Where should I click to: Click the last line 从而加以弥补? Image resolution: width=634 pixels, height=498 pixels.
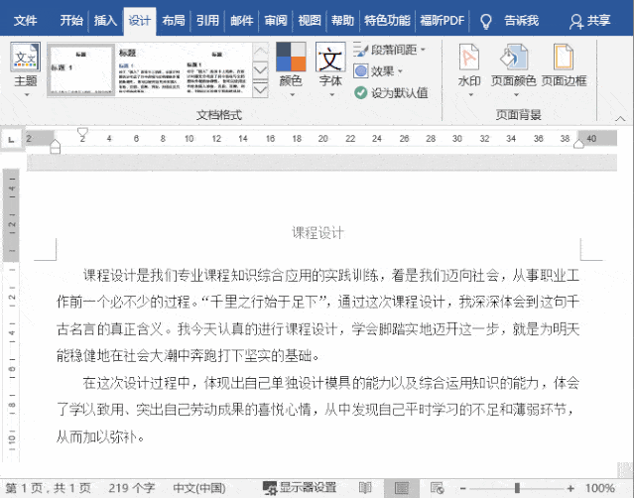(x=100, y=436)
